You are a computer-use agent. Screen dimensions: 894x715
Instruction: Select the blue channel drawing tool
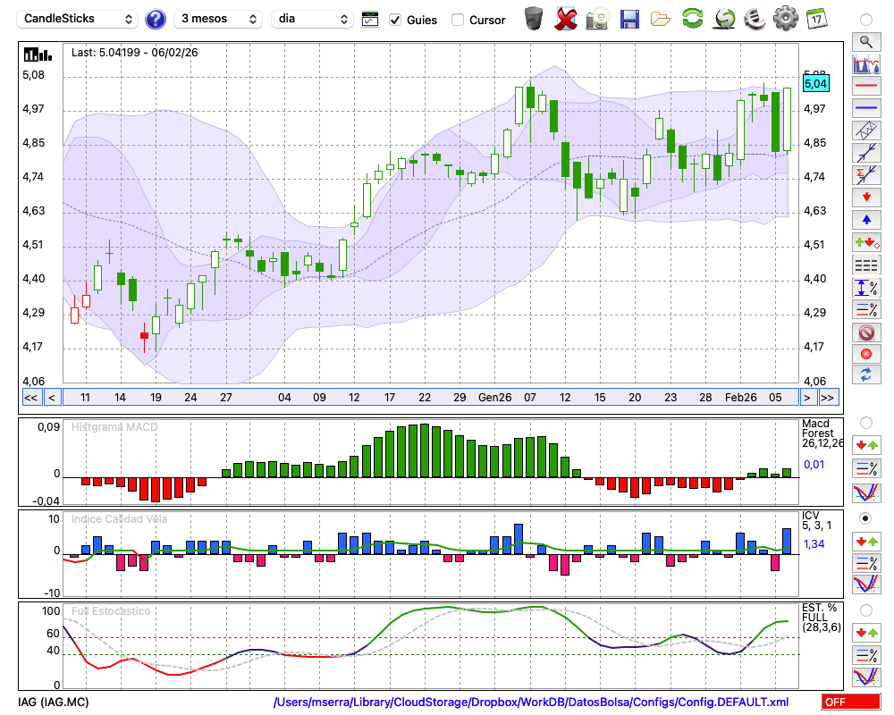pyautogui.click(x=866, y=130)
